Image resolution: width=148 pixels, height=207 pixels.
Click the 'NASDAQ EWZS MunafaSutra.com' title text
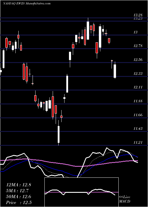[x=27, y=4]
